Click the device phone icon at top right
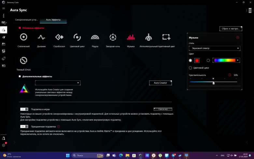The width and height of the screenshot is (254, 159). pyautogui.click(x=250, y=10)
